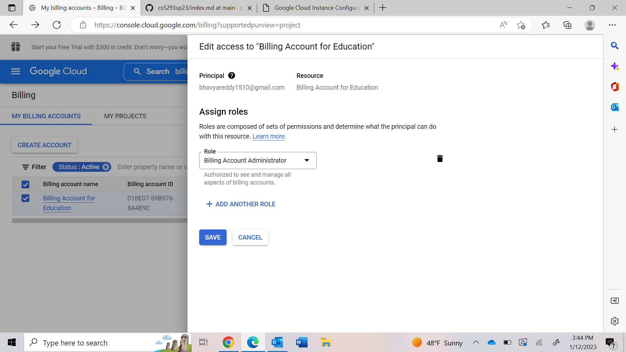Open Word from the taskbar
The image size is (626, 352).
point(302,343)
